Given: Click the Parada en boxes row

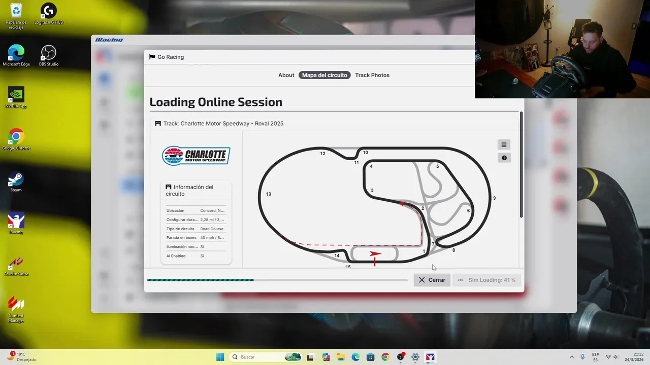Looking at the screenshot, I should (x=196, y=237).
